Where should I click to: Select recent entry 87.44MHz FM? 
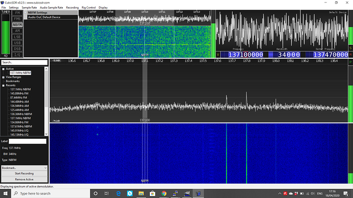(19, 97)
